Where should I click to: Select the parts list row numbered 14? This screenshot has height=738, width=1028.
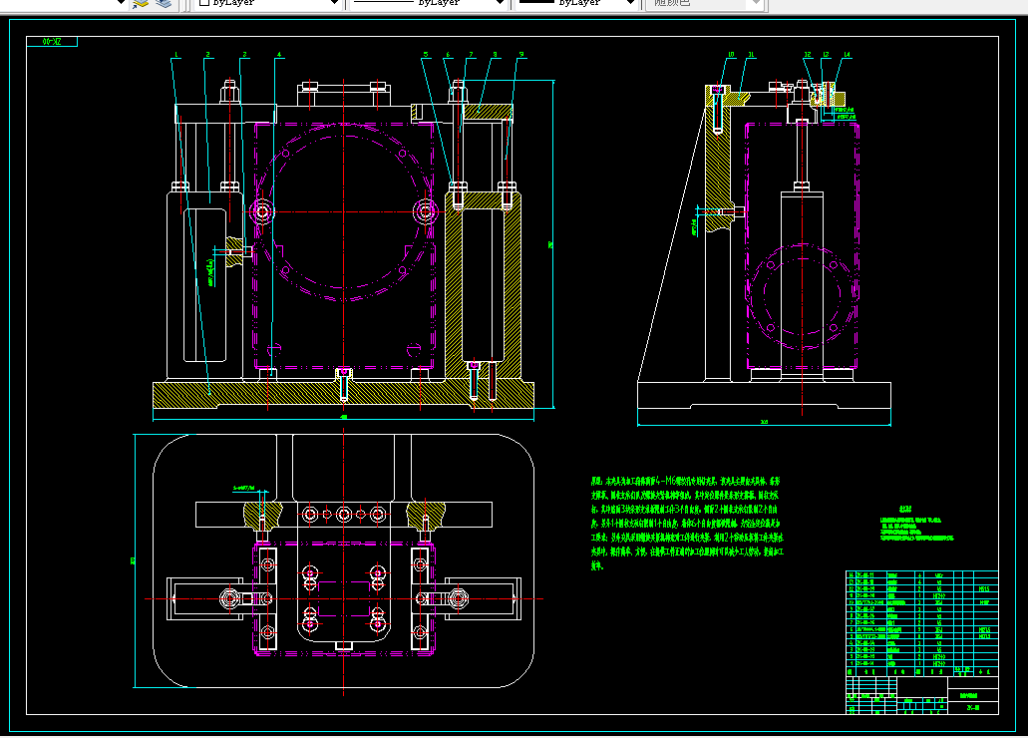pos(921,575)
